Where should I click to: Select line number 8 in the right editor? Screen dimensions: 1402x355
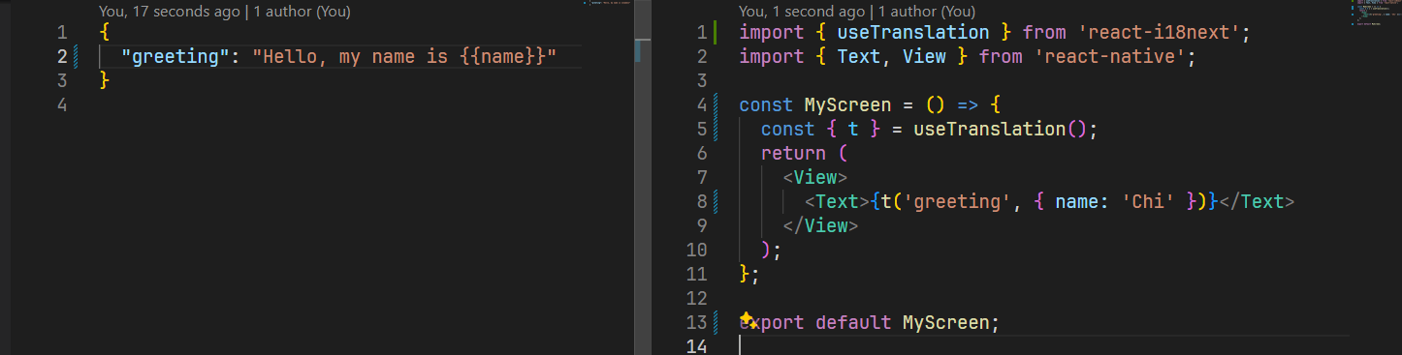(702, 202)
